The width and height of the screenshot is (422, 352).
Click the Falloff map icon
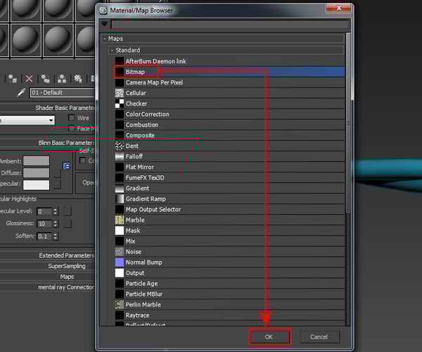(x=120, y=156)
